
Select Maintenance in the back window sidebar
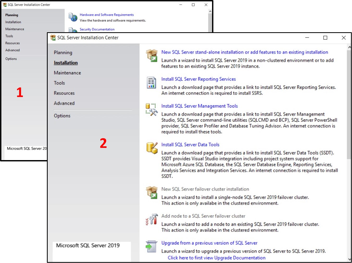pyautogui.click(x=15, y=29)
